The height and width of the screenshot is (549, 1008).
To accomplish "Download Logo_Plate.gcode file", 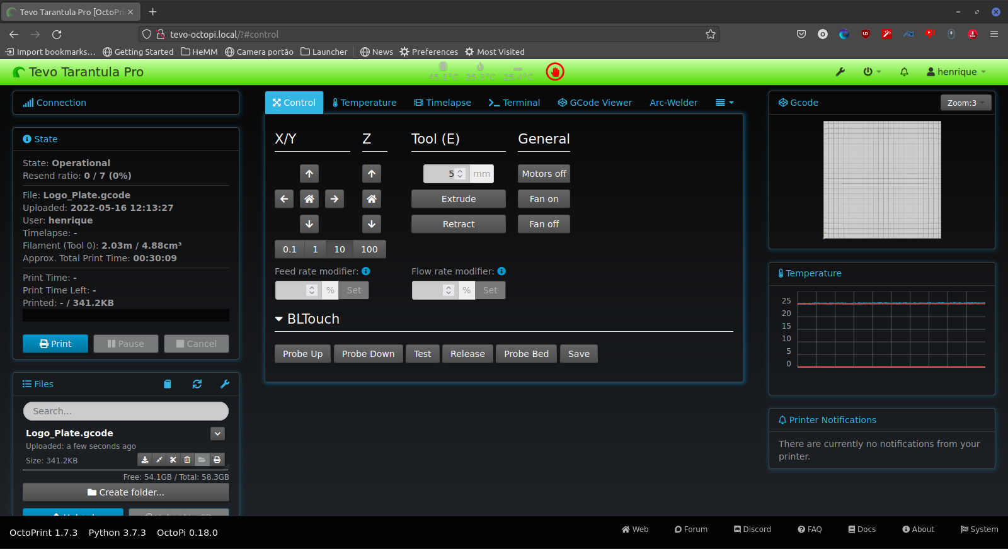I will (x=145, y=460).
